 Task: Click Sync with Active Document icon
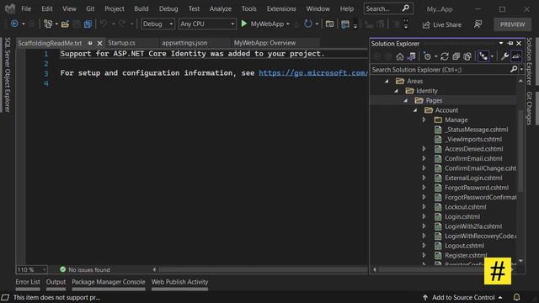[x=445, y=56]
